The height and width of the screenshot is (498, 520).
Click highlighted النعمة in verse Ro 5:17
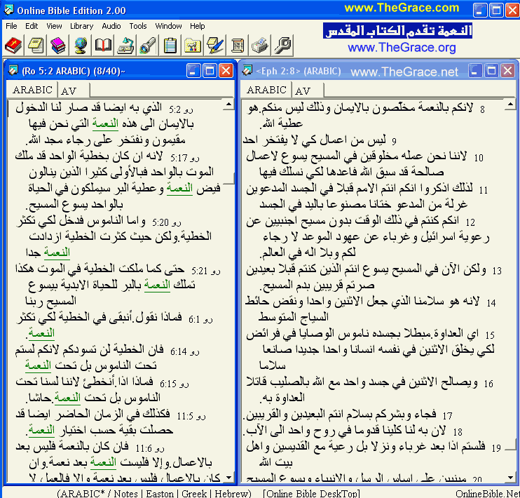point(179,188)
